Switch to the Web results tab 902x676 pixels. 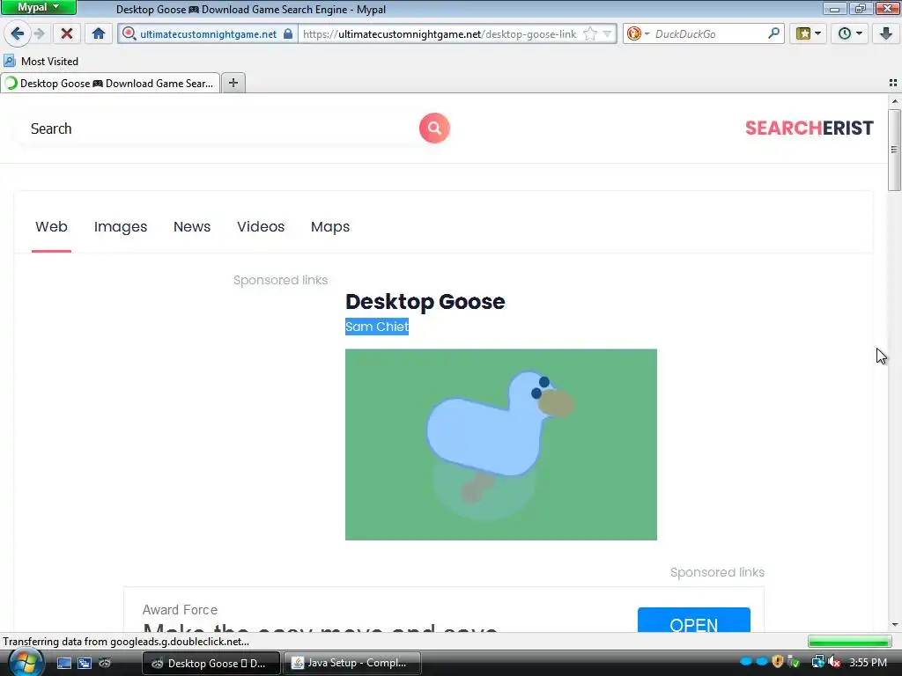[51, 226]
